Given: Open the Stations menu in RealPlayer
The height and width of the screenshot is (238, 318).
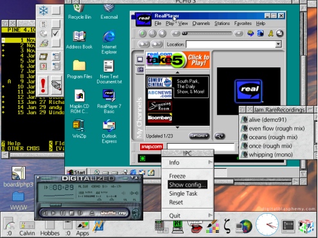Looking at the screenshot, I should tap(222, 23).
